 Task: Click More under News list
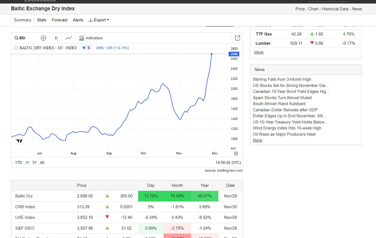(x=258, y=140)
